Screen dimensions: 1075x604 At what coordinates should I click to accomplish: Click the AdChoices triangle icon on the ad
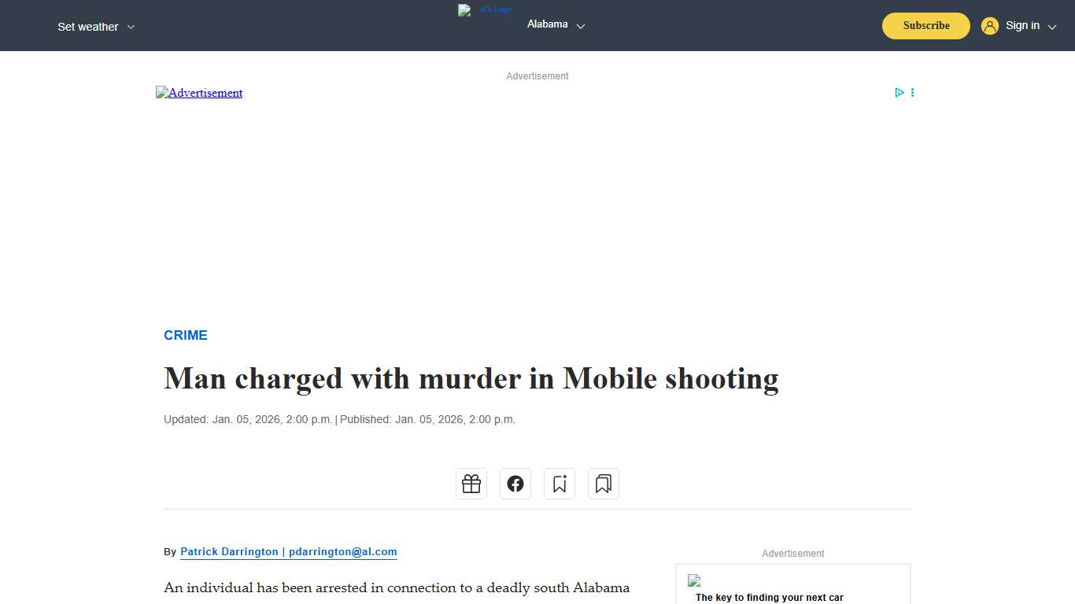899,92
